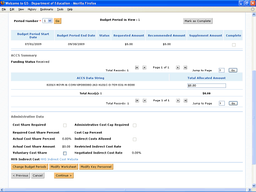Open the Bookmarks menu
The image size is (256, 192).
tap(46, 9)
